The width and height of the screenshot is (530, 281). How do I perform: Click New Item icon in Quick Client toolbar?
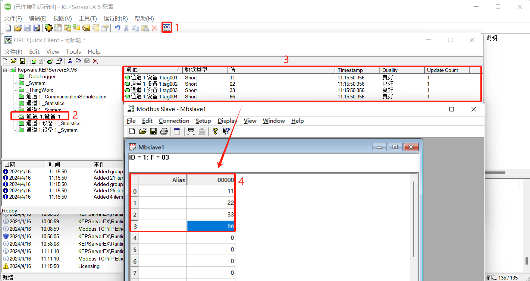tap(50, 61)
